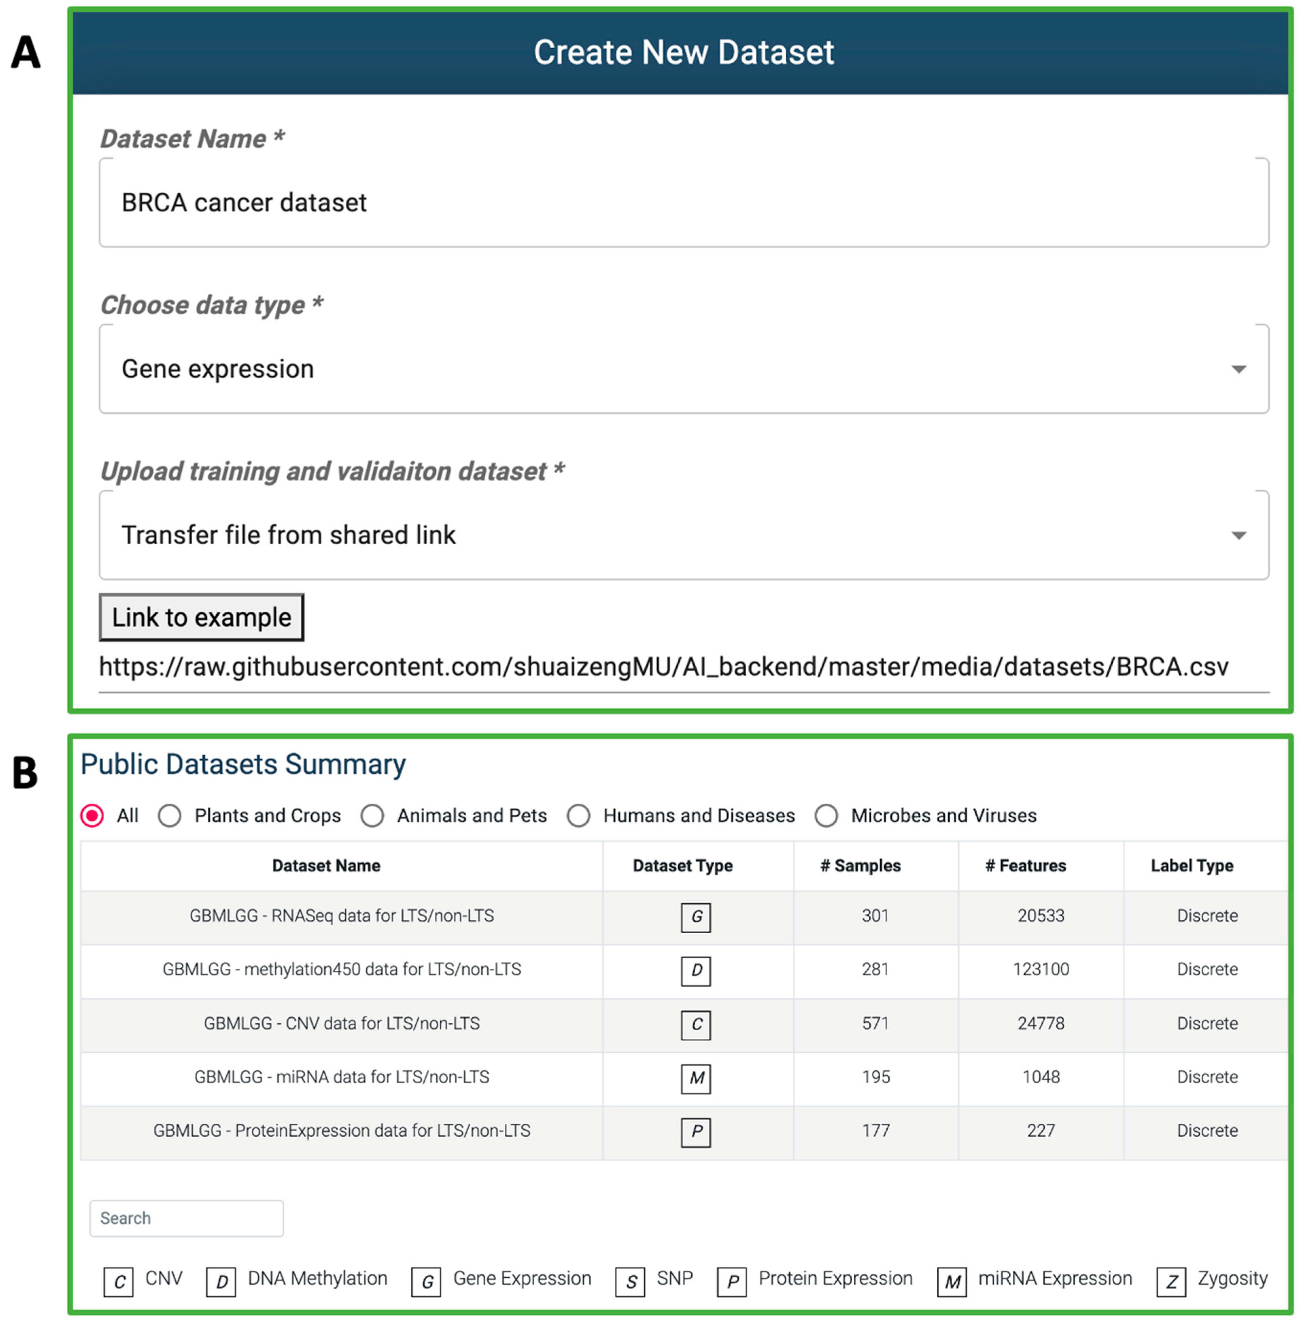The height and width of the screenshot is (1326, 1304).
Task: Click the Dataset Name text field
Action: 683,203
